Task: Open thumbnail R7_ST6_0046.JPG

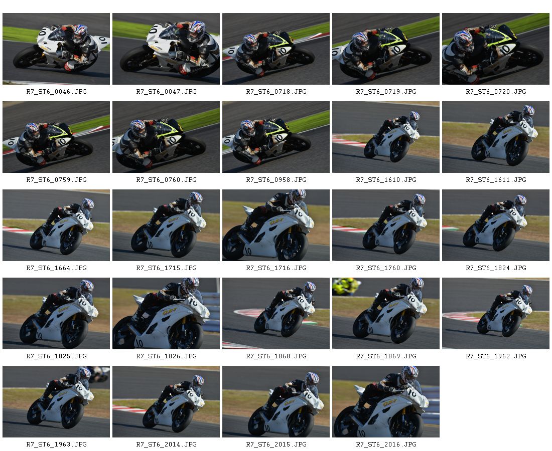Action: [x=56, y=49]
